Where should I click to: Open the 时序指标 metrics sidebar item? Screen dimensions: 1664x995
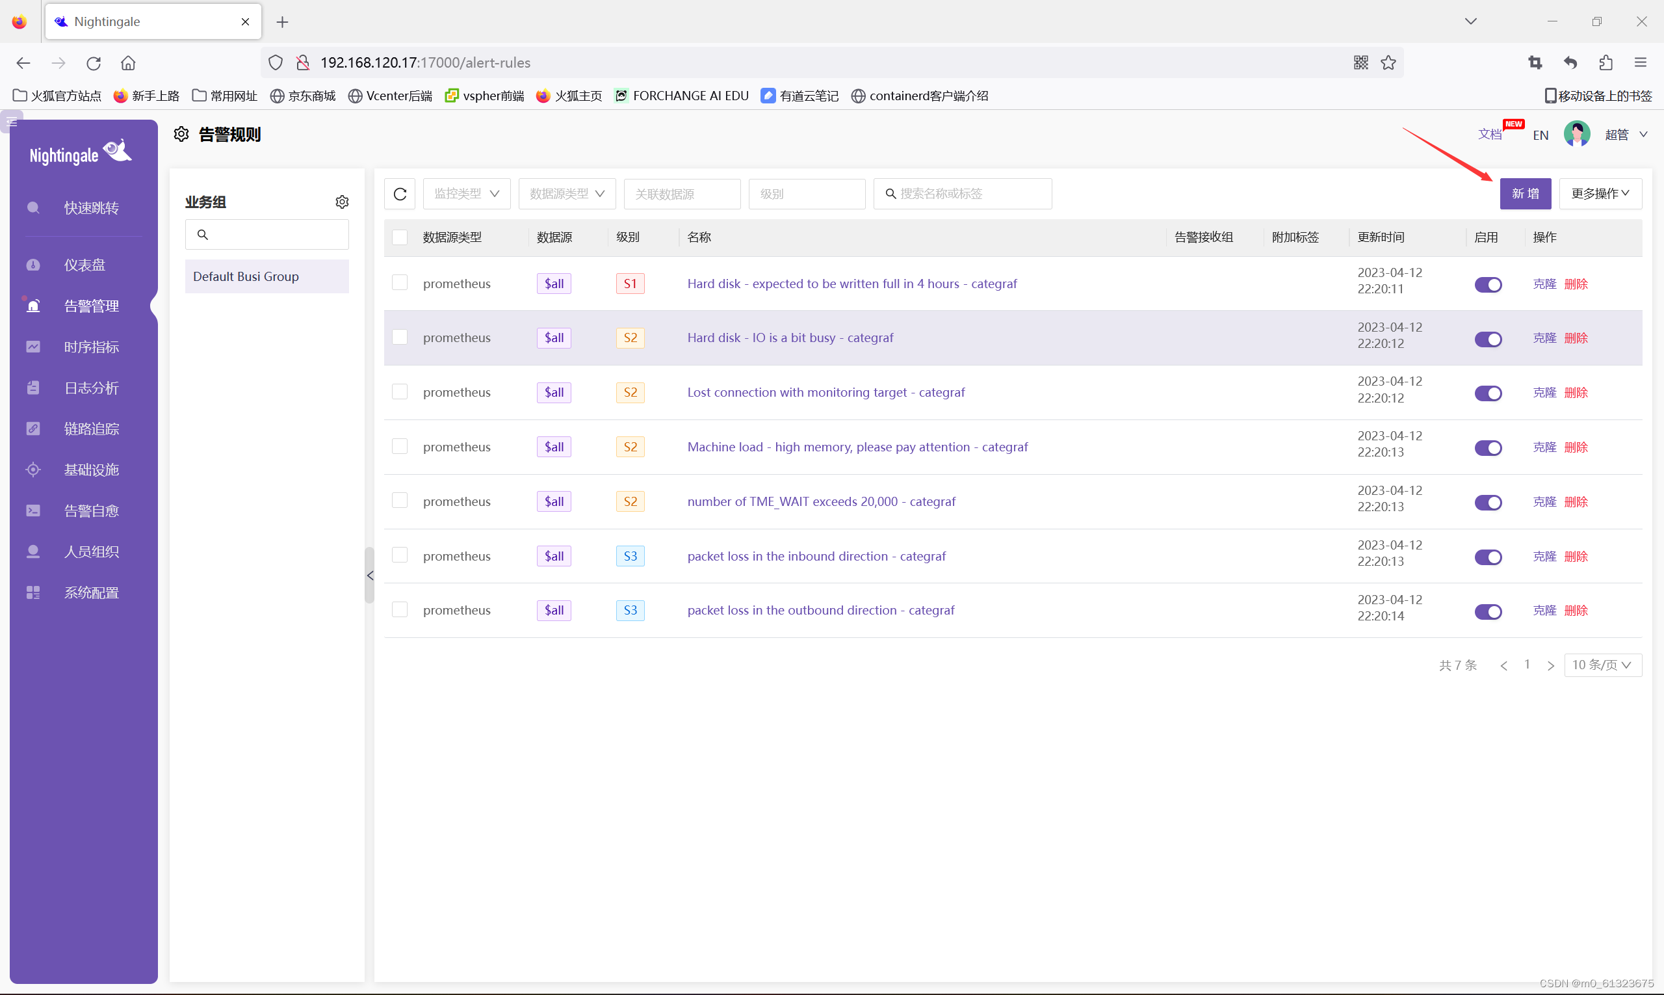point(91,347)
